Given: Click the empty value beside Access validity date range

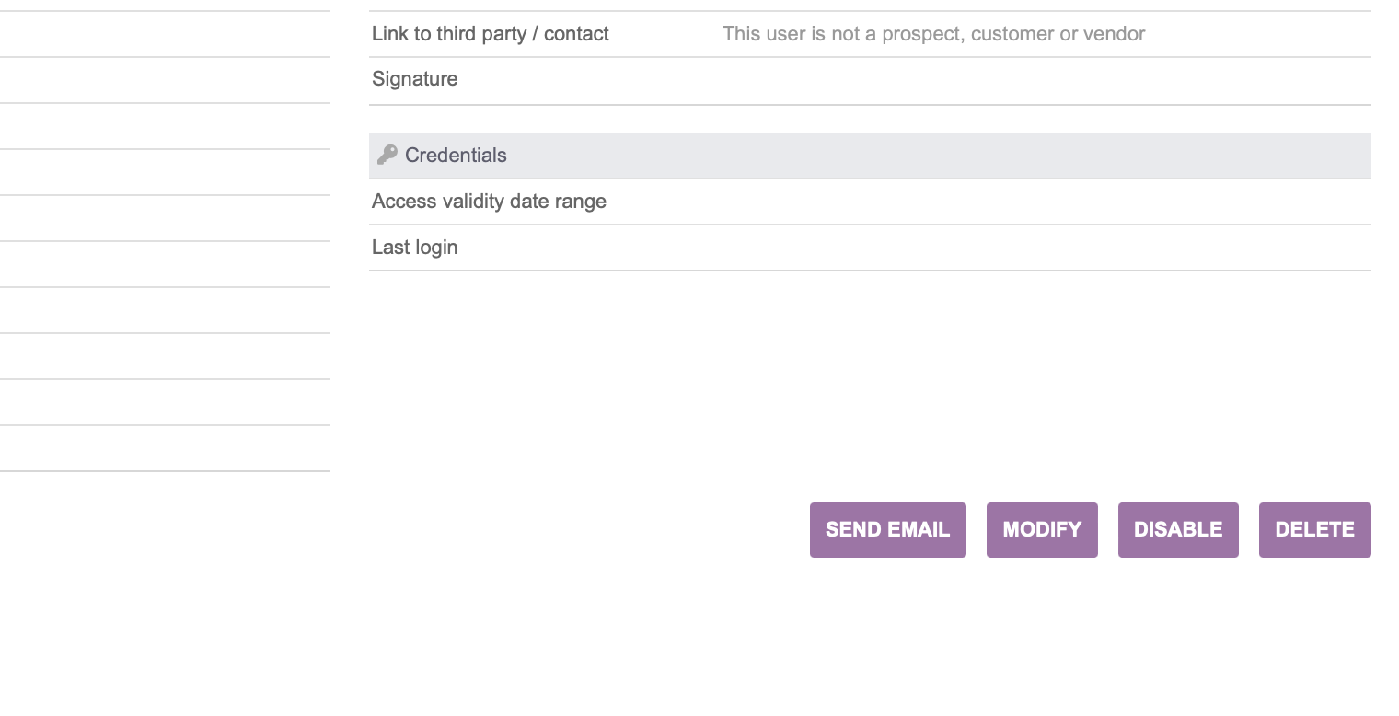Looking at the screenshot, I should tap(1046, 202).
